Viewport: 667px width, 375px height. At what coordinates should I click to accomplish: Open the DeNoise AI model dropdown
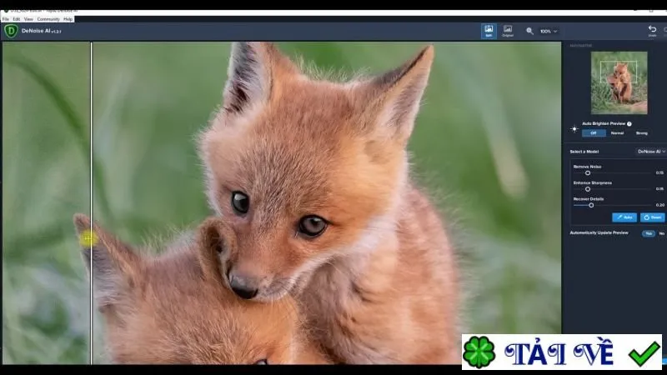pyautogui.click(x=651, y=152)
